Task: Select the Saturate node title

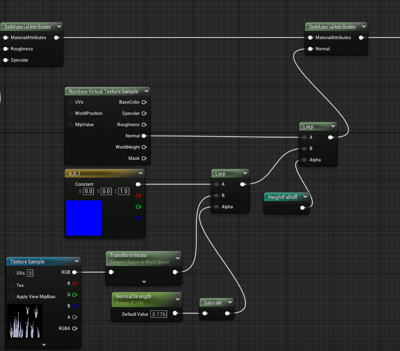Action: [x=212, y=303]
